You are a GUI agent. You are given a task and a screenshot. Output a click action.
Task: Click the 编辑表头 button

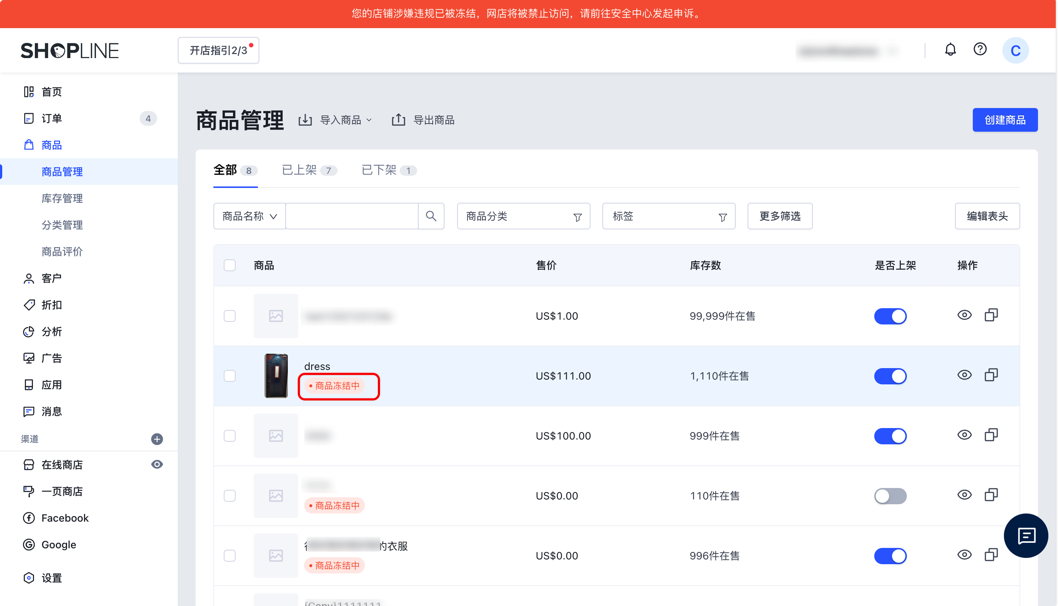987,216
